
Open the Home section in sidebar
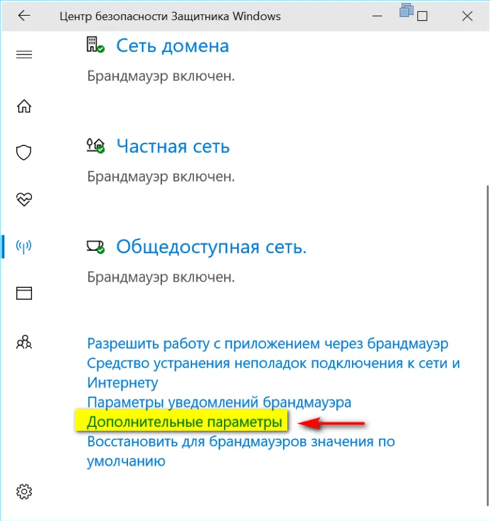[x=24, y=107]
